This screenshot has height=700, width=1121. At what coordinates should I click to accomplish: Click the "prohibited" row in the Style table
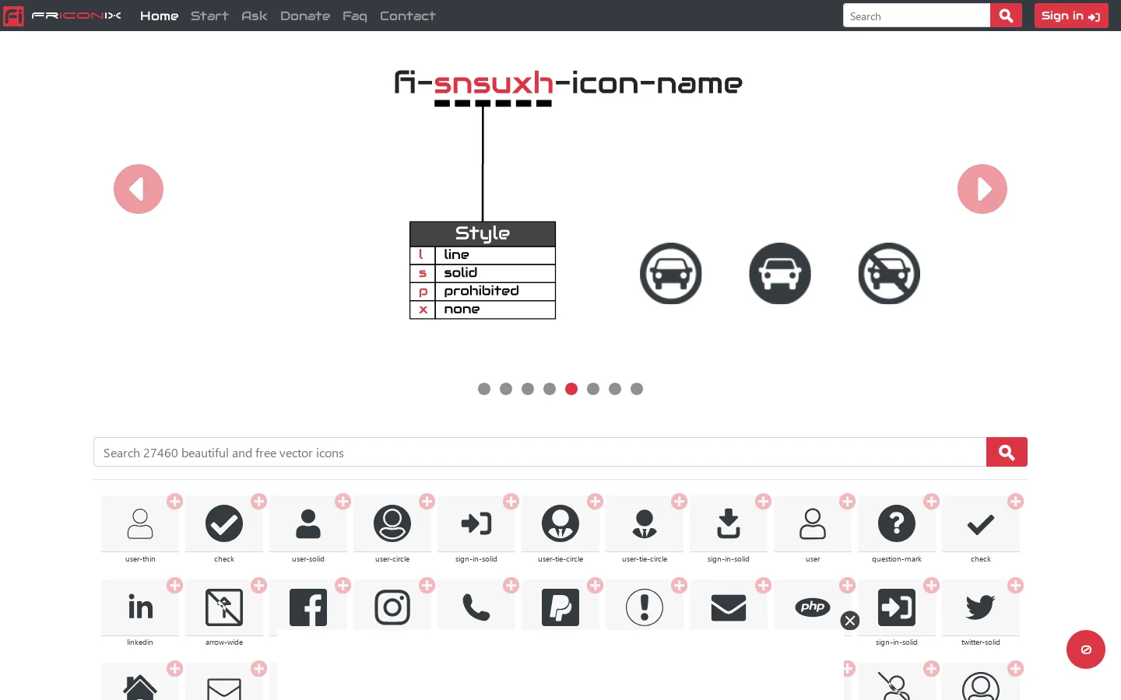[483, 291]
